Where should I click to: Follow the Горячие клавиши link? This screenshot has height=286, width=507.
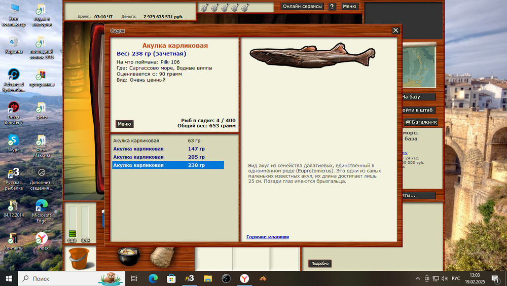coord(268,237)
